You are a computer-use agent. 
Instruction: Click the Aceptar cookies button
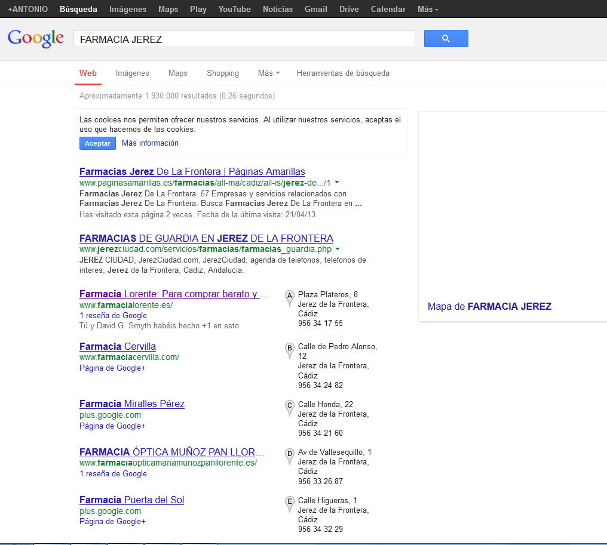pyautogui.click(x=97, y=143)
